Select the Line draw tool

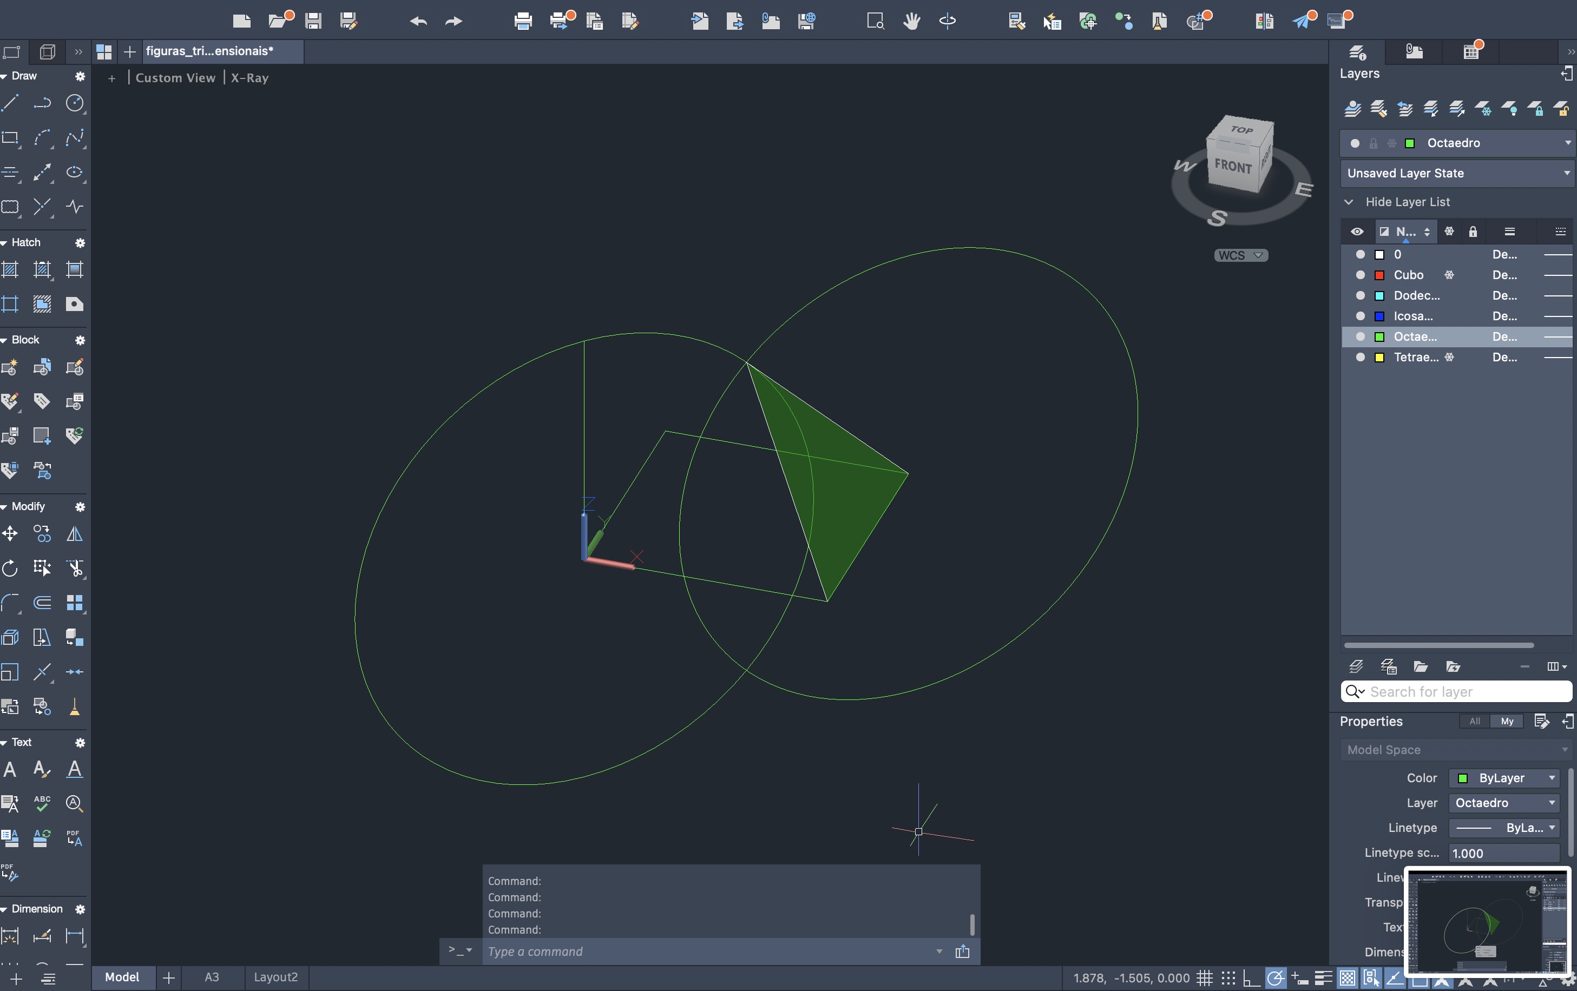[10, 103]
